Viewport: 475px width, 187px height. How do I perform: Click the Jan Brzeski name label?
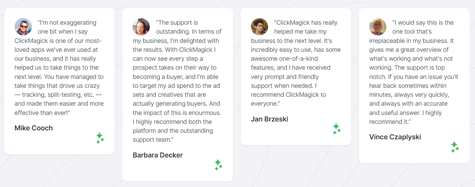pyautogui.click(x=270, y=119)
